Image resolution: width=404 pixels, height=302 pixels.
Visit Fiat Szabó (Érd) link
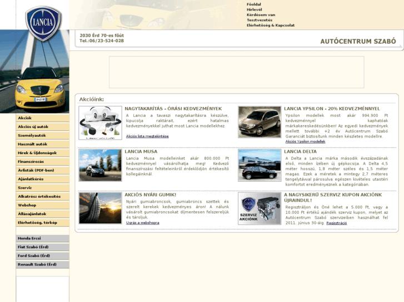click(43, 247)
